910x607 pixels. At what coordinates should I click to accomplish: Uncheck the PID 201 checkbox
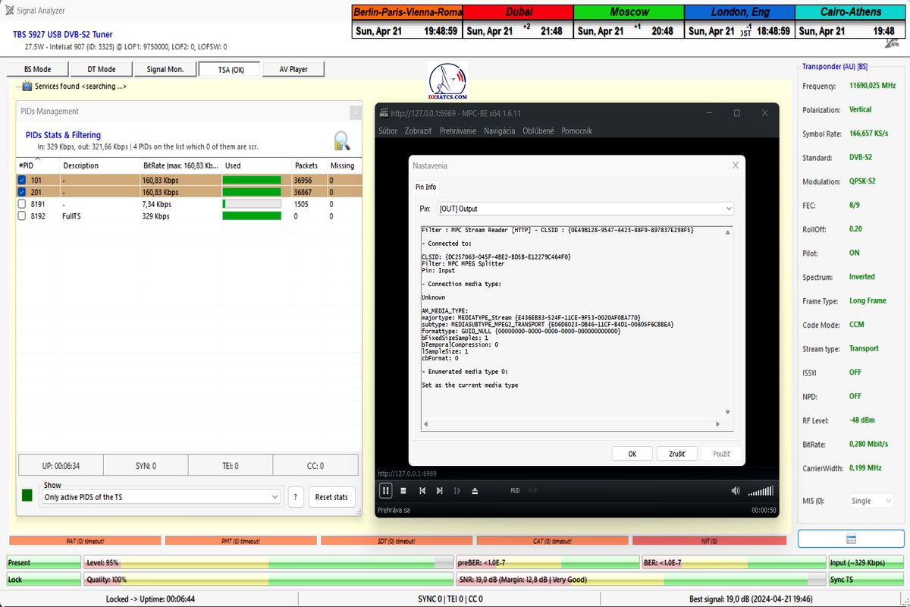[21, 192]
